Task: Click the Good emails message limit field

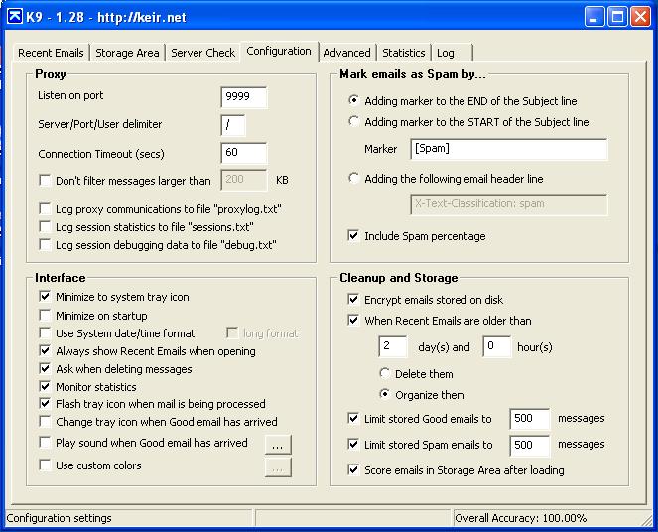Action: (x=530, y=419)
